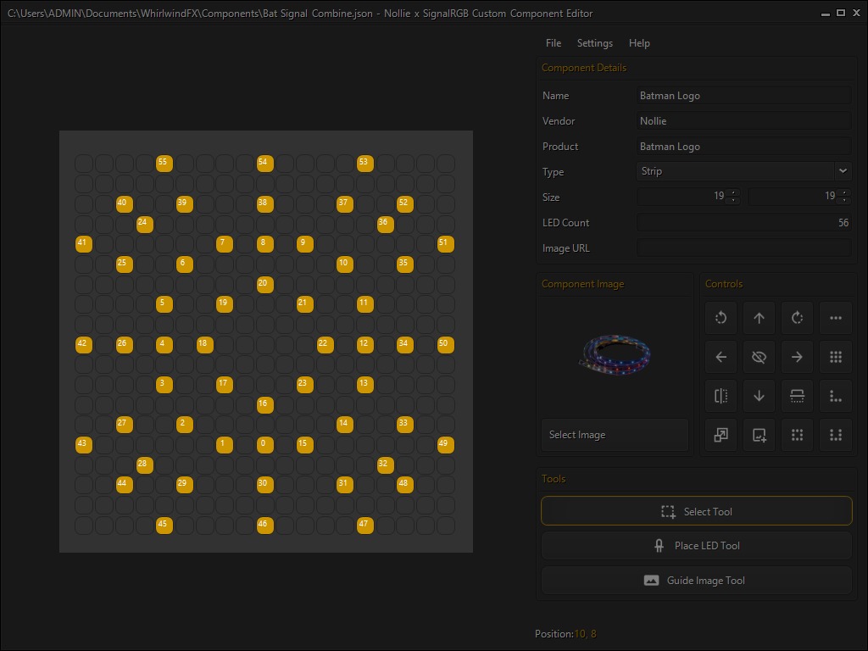Move LEDs down with the down arrow
Image resolution: width=868 pixels, height=651 pixels.
759,396
